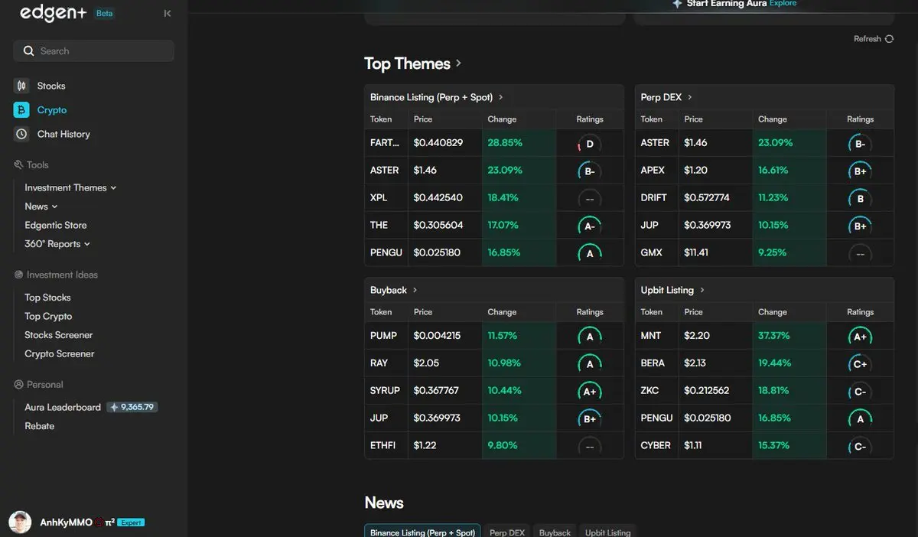Click the Stocks candlestick icon
The image size is (918, 537).
[21, 86]
